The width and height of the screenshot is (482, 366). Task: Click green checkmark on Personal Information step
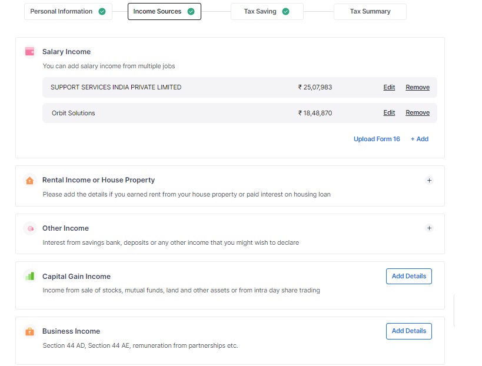point(102,12)
